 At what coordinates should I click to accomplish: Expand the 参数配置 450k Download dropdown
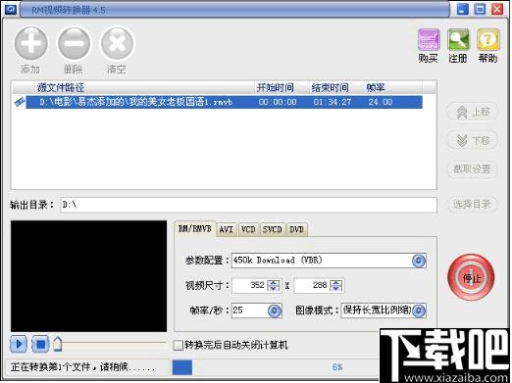click(x=419, y=261)
